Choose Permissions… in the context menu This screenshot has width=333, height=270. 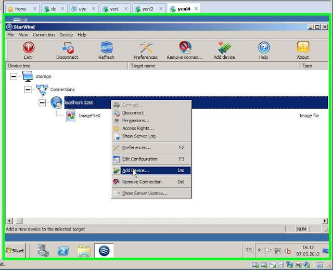click(x=151, y=121)
